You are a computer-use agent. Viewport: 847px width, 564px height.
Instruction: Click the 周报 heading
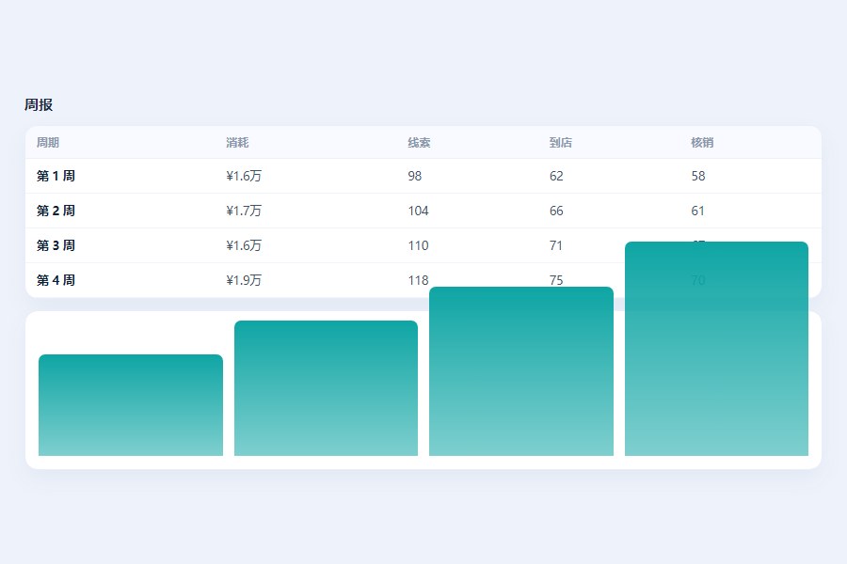coord(39,104)
